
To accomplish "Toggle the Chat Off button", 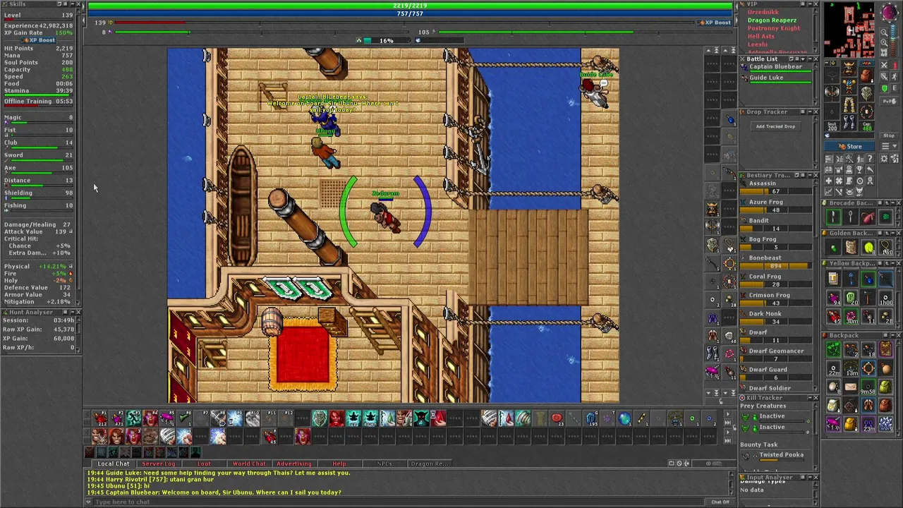I will click(720, 502).
